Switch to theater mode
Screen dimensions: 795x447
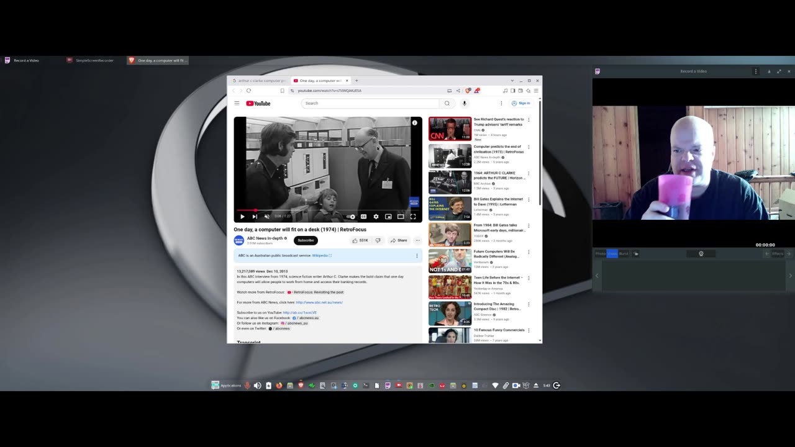pyautogui.click(x=401, y=217)
